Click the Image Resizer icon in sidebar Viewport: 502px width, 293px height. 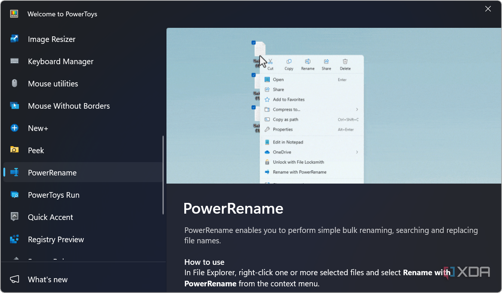pos(14,39)
